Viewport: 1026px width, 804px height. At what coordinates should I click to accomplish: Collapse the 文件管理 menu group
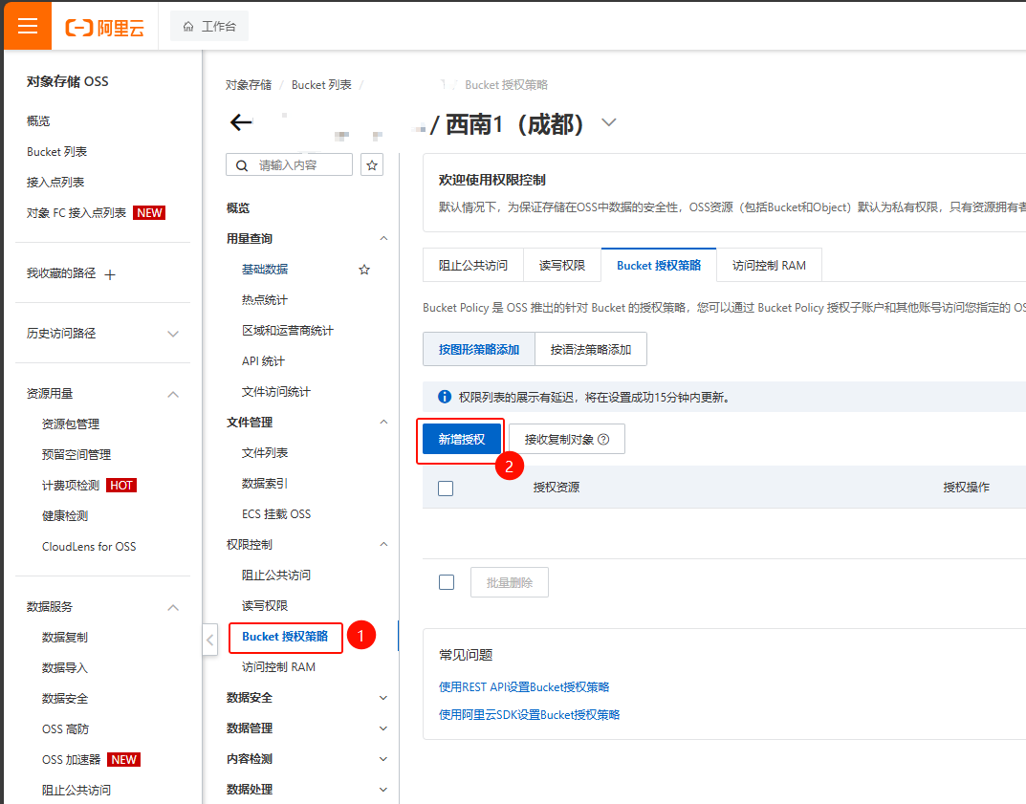383,422
